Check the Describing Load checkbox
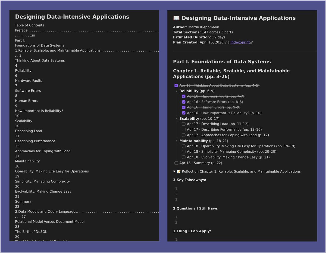 pyautogui.click(x=184, y=124)
